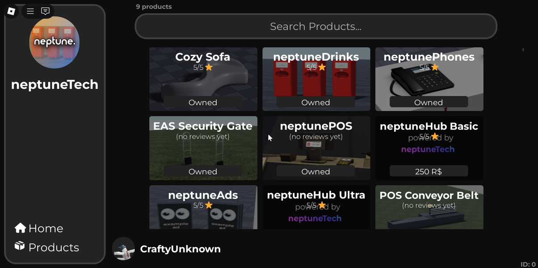
Task: Click the '9 products' count label
Action: 154,7
